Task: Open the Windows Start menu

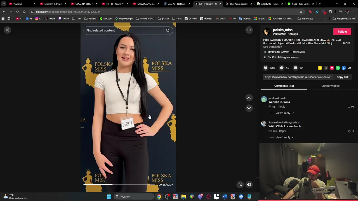Action: coord(109,197)
